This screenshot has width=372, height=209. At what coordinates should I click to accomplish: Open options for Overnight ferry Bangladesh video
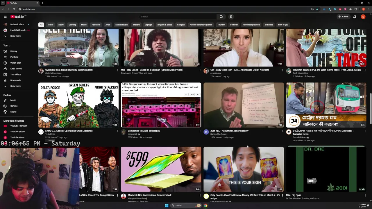coord(117,70)
